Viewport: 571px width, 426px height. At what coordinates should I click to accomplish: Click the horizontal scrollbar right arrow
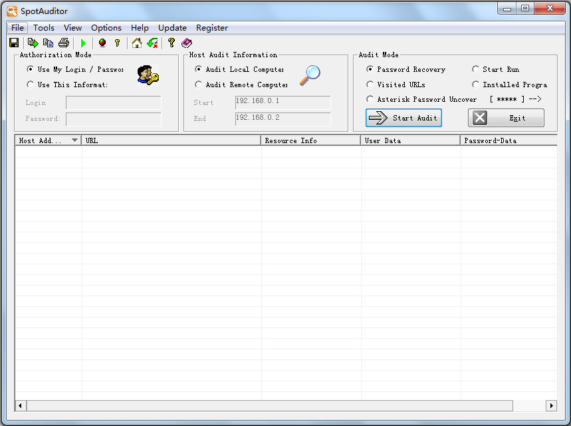point(551,405)
